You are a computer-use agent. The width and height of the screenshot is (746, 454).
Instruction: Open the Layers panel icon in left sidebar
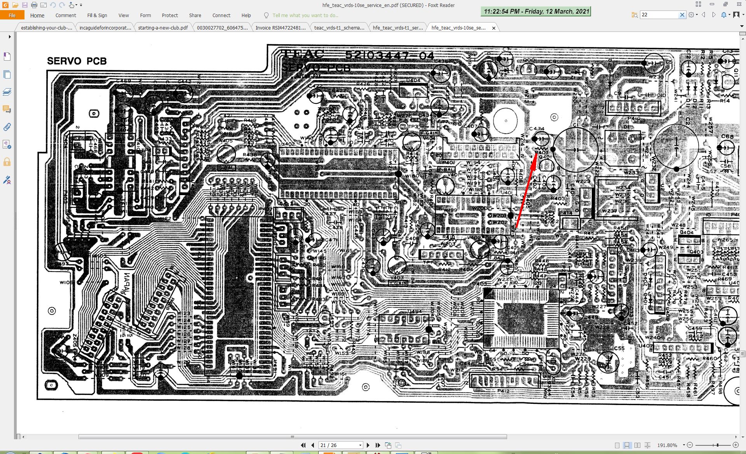point(7,92)
